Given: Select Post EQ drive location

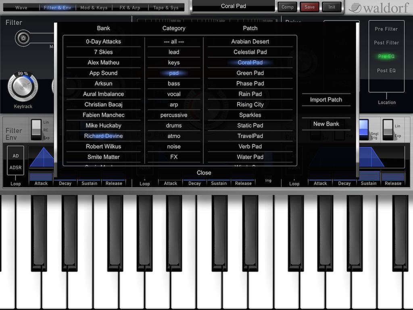Looking at the screenshot, I should (x=386, y=70).
